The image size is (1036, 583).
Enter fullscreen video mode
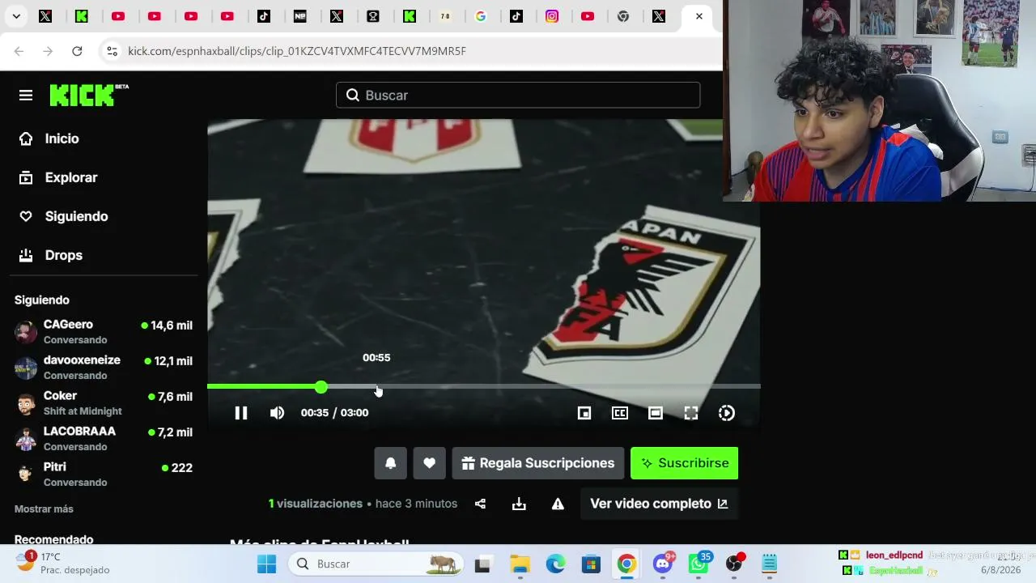coord(691,413)
